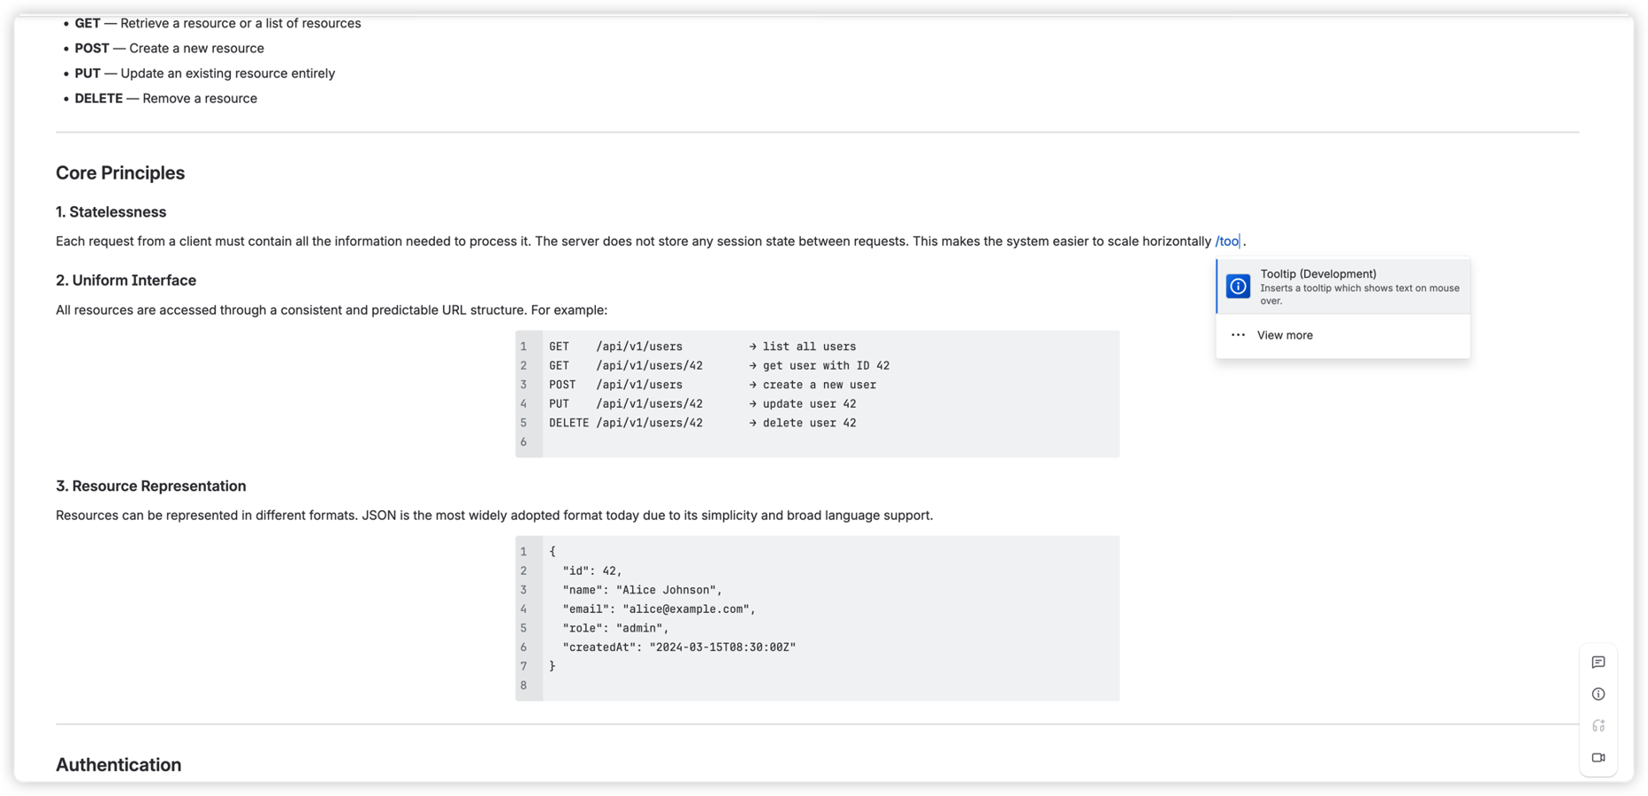Click the info circle icon in the side toolbar
1648x796 pixels.
1598,693
